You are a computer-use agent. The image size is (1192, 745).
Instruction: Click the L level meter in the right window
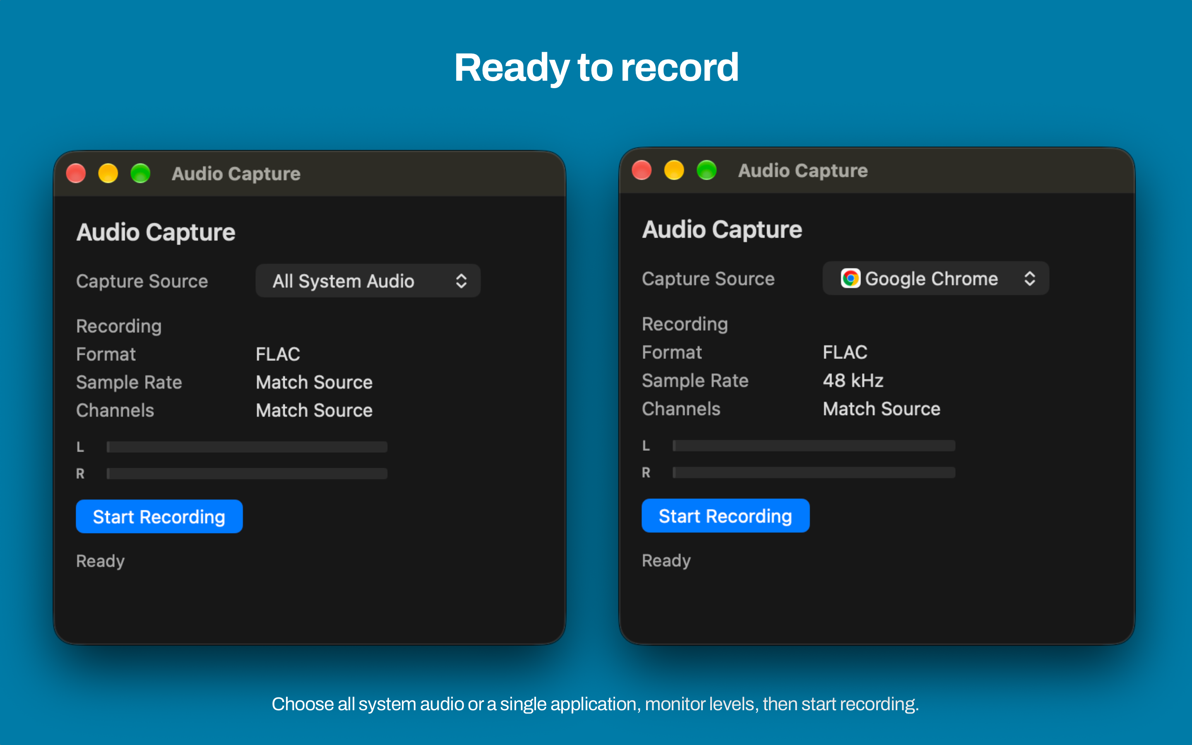(814, 446)
